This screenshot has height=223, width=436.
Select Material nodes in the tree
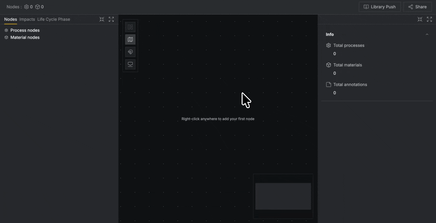(25, 37)
